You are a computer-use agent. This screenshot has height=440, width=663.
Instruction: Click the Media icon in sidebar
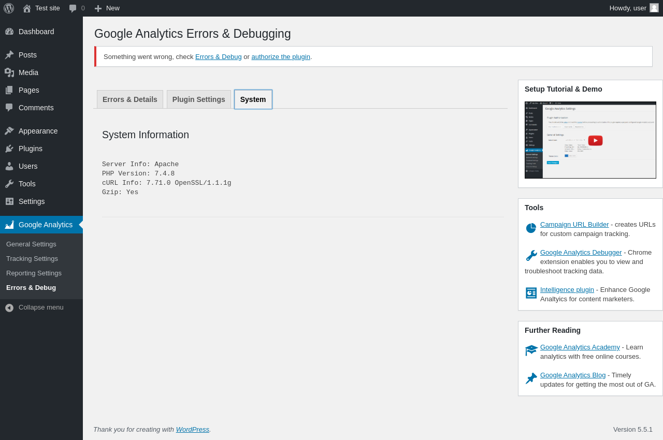pyautogui.click(x=9, y=72)
